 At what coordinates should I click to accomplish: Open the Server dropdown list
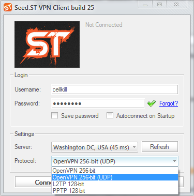(95, 147)
